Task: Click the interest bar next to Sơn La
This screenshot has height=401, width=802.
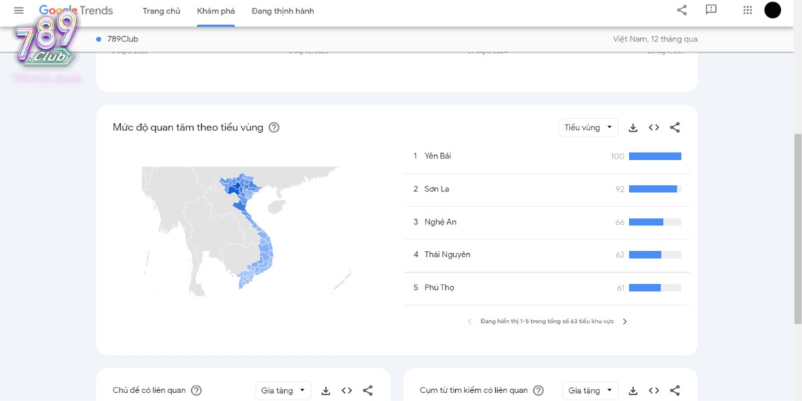Action: point(655,188)
